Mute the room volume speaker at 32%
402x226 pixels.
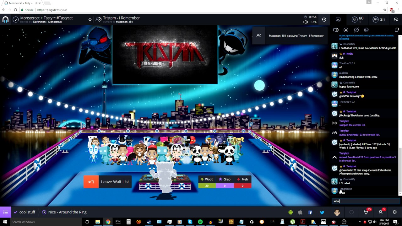[x=306, y=22]
